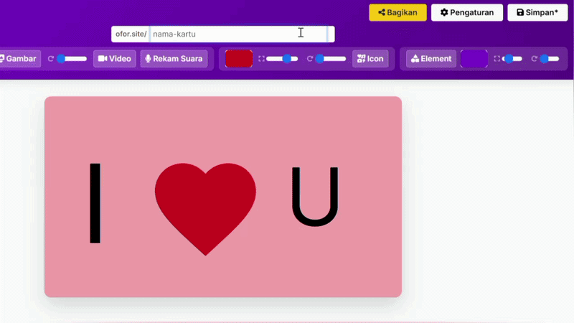The width and height of the screenshot is (574, 323).
Task: Select the letter I on the card
Action: [95, 203]
